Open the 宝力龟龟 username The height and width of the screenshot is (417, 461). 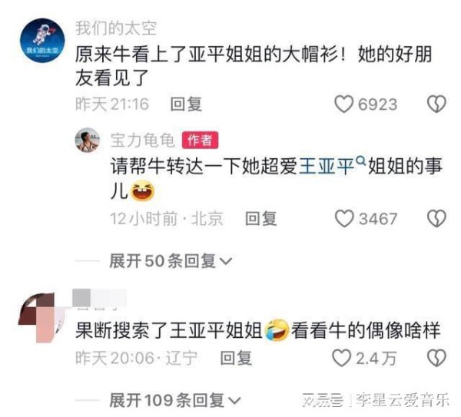[143, 141]
